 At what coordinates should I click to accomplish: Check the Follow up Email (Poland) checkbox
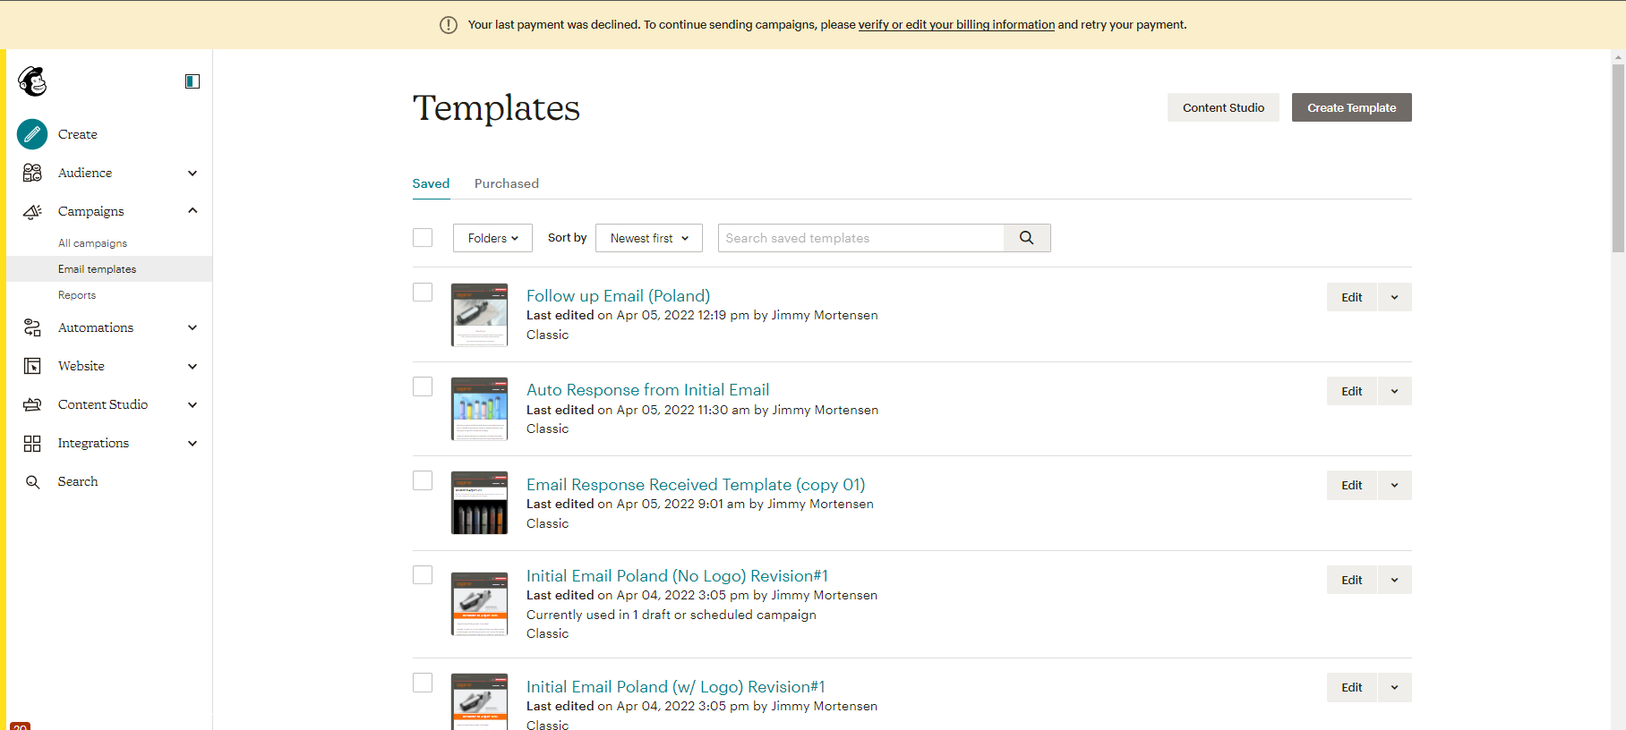tap(423, 293)
